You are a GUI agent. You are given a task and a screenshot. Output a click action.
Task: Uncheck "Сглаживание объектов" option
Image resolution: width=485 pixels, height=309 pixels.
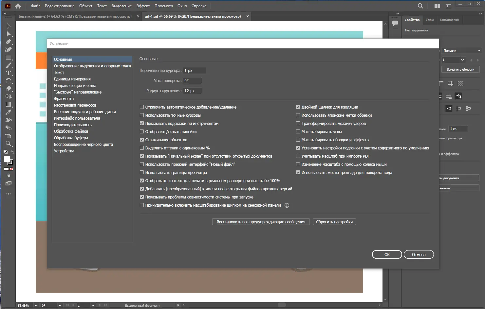pyautogui.click(x=142, y=140)
